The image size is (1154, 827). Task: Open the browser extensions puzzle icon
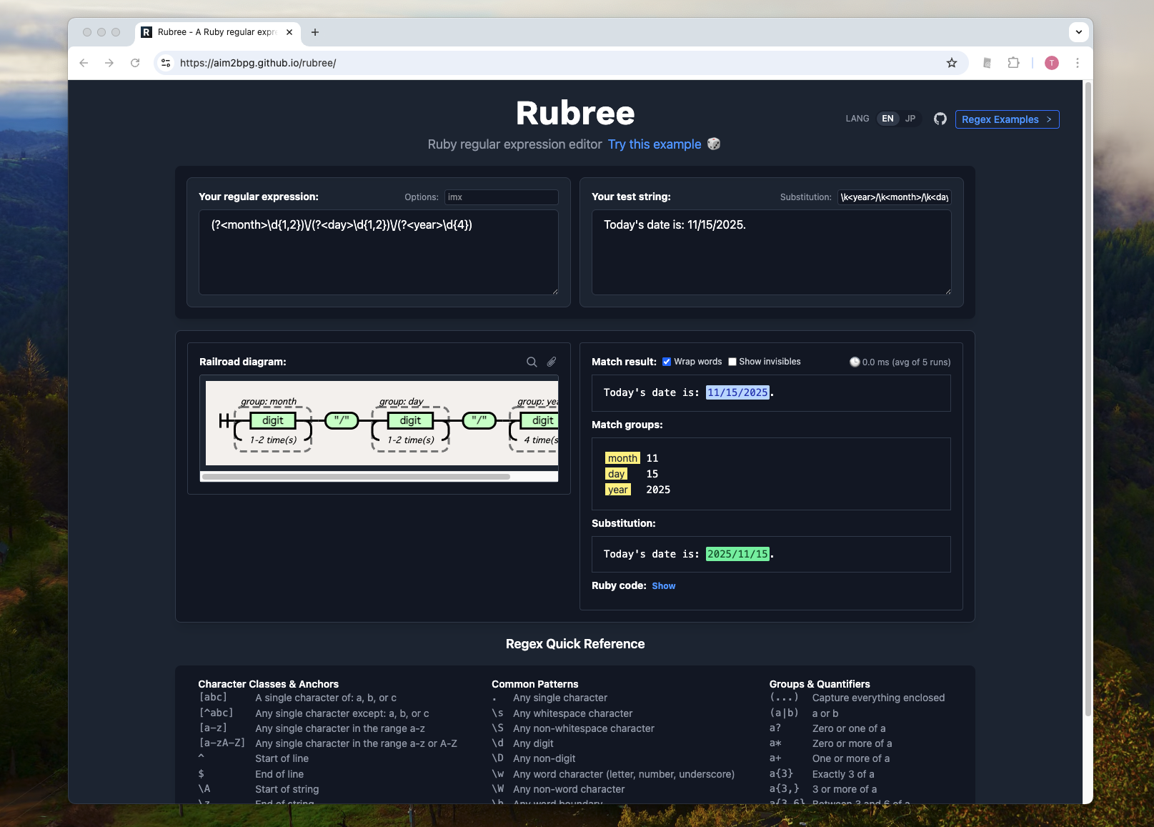(x=1013, y=63)
